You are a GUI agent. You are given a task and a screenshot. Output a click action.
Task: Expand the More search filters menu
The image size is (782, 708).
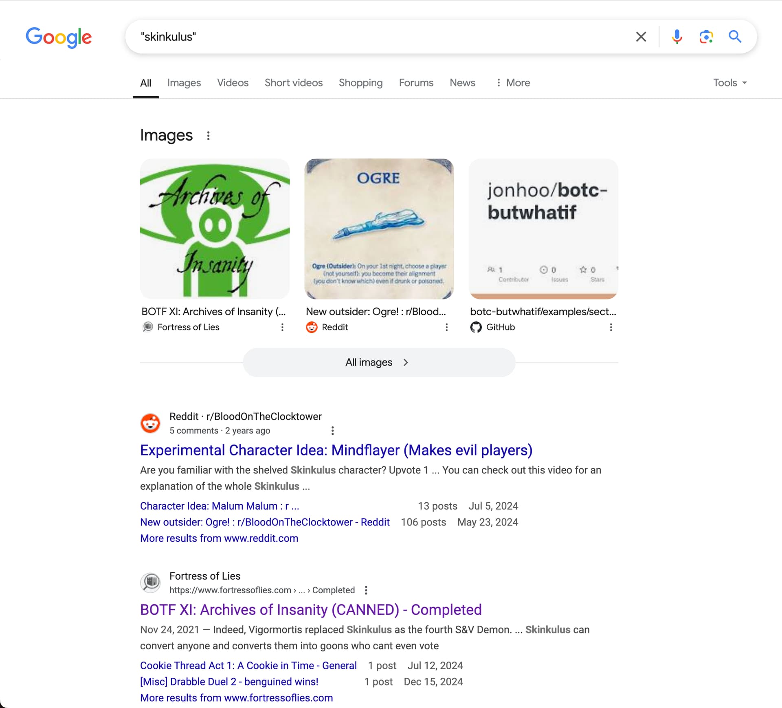(x=513, y=83)
